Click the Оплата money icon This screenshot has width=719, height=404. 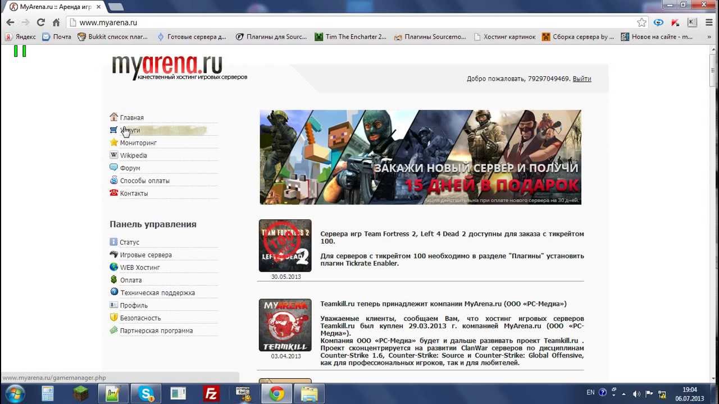coord(114,279)
